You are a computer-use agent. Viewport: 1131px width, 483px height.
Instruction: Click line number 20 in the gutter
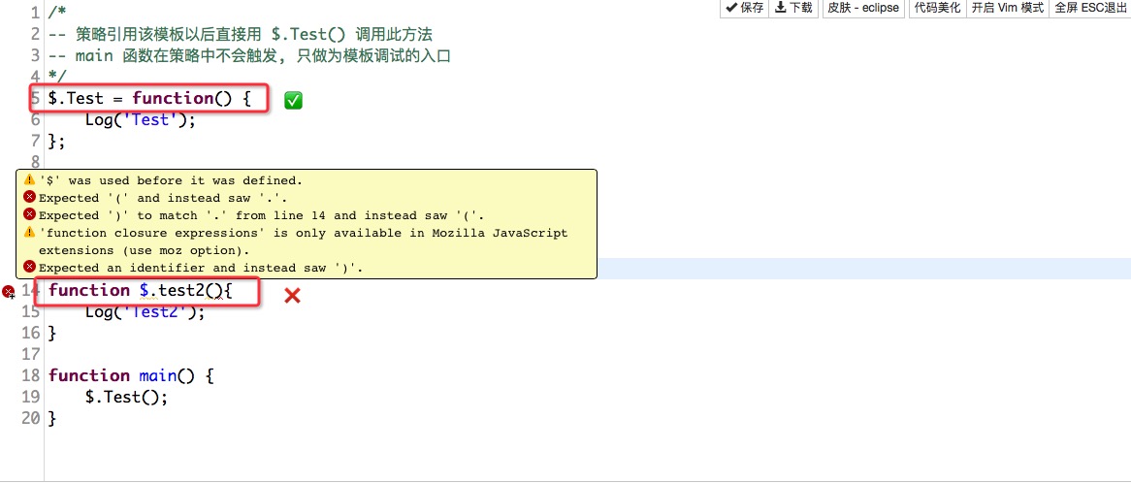point(30,418)
